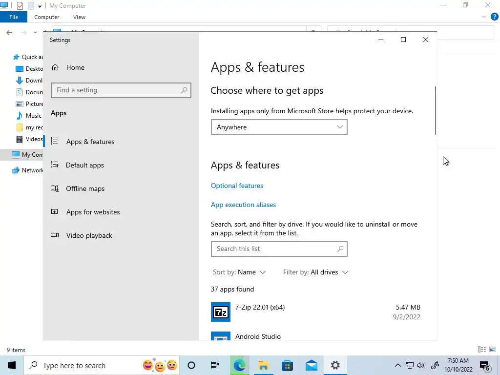Open clock showing 7:50 AM
This screenshot has height=375, width=500.
tap(458, 365)
